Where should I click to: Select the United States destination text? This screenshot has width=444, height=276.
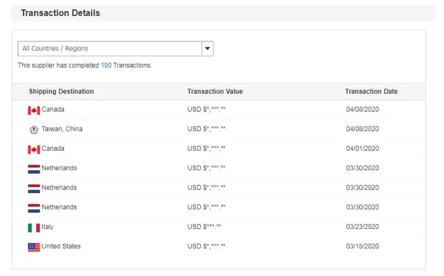click(x=61, y=246)
